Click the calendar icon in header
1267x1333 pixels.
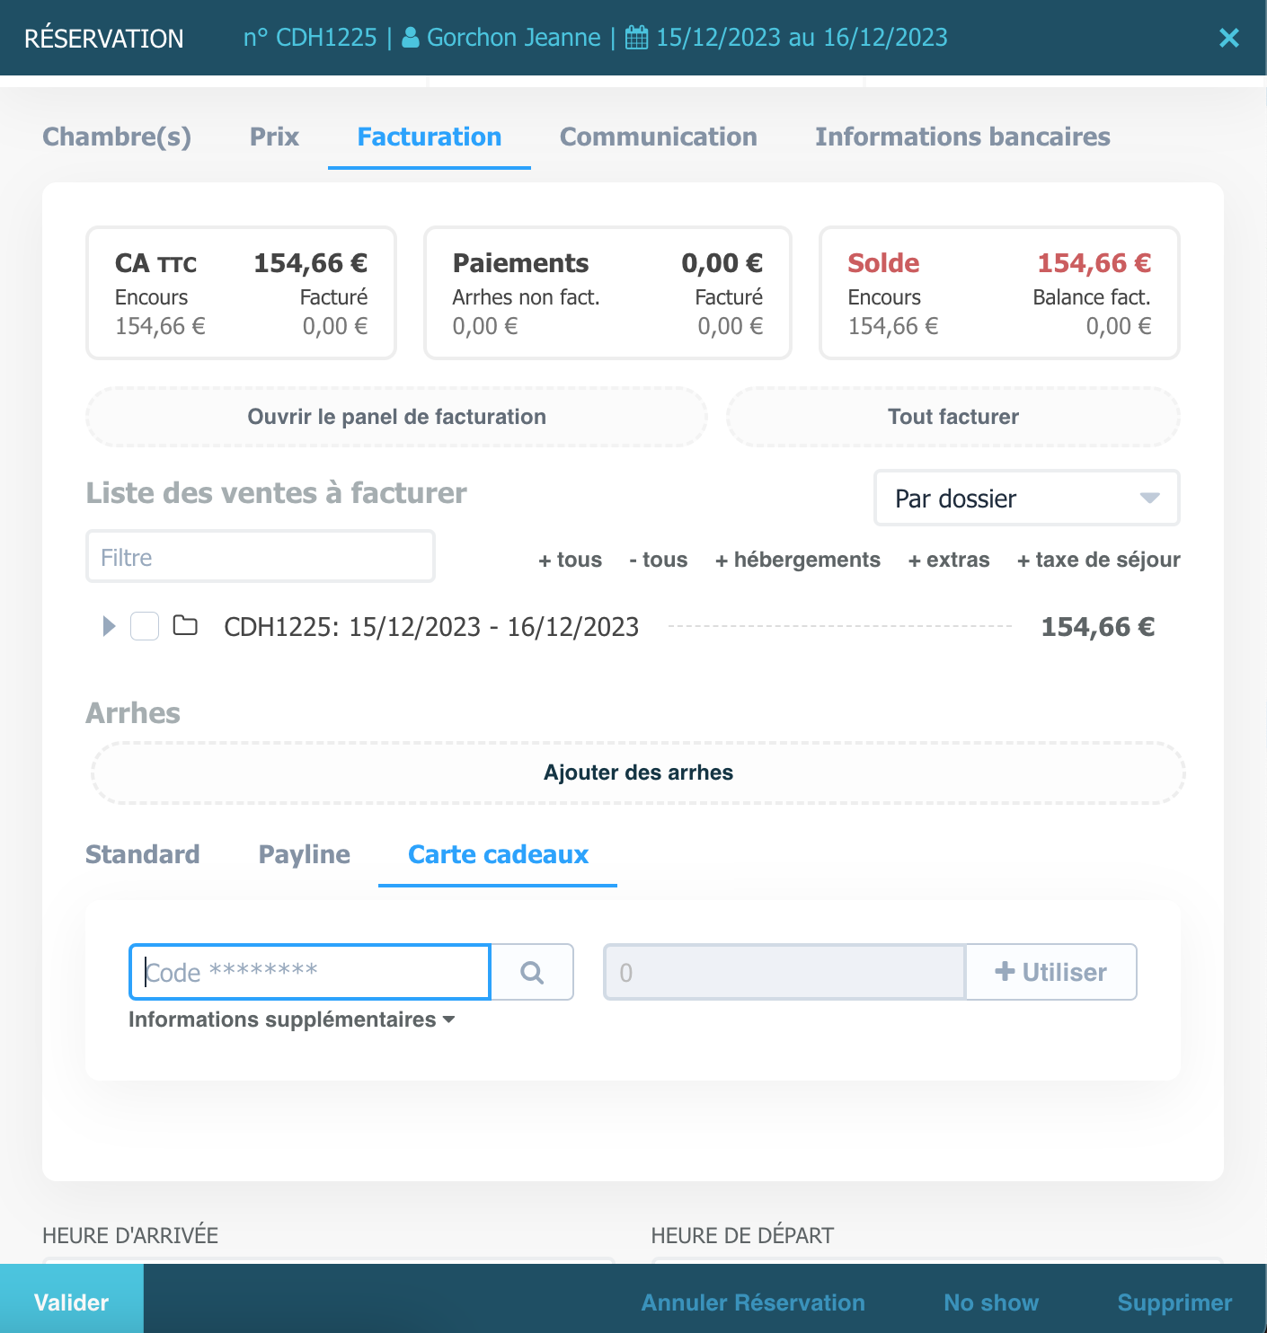[636, 38]
